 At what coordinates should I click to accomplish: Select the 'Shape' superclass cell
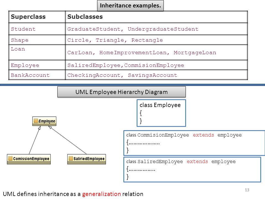coord(37,40)
